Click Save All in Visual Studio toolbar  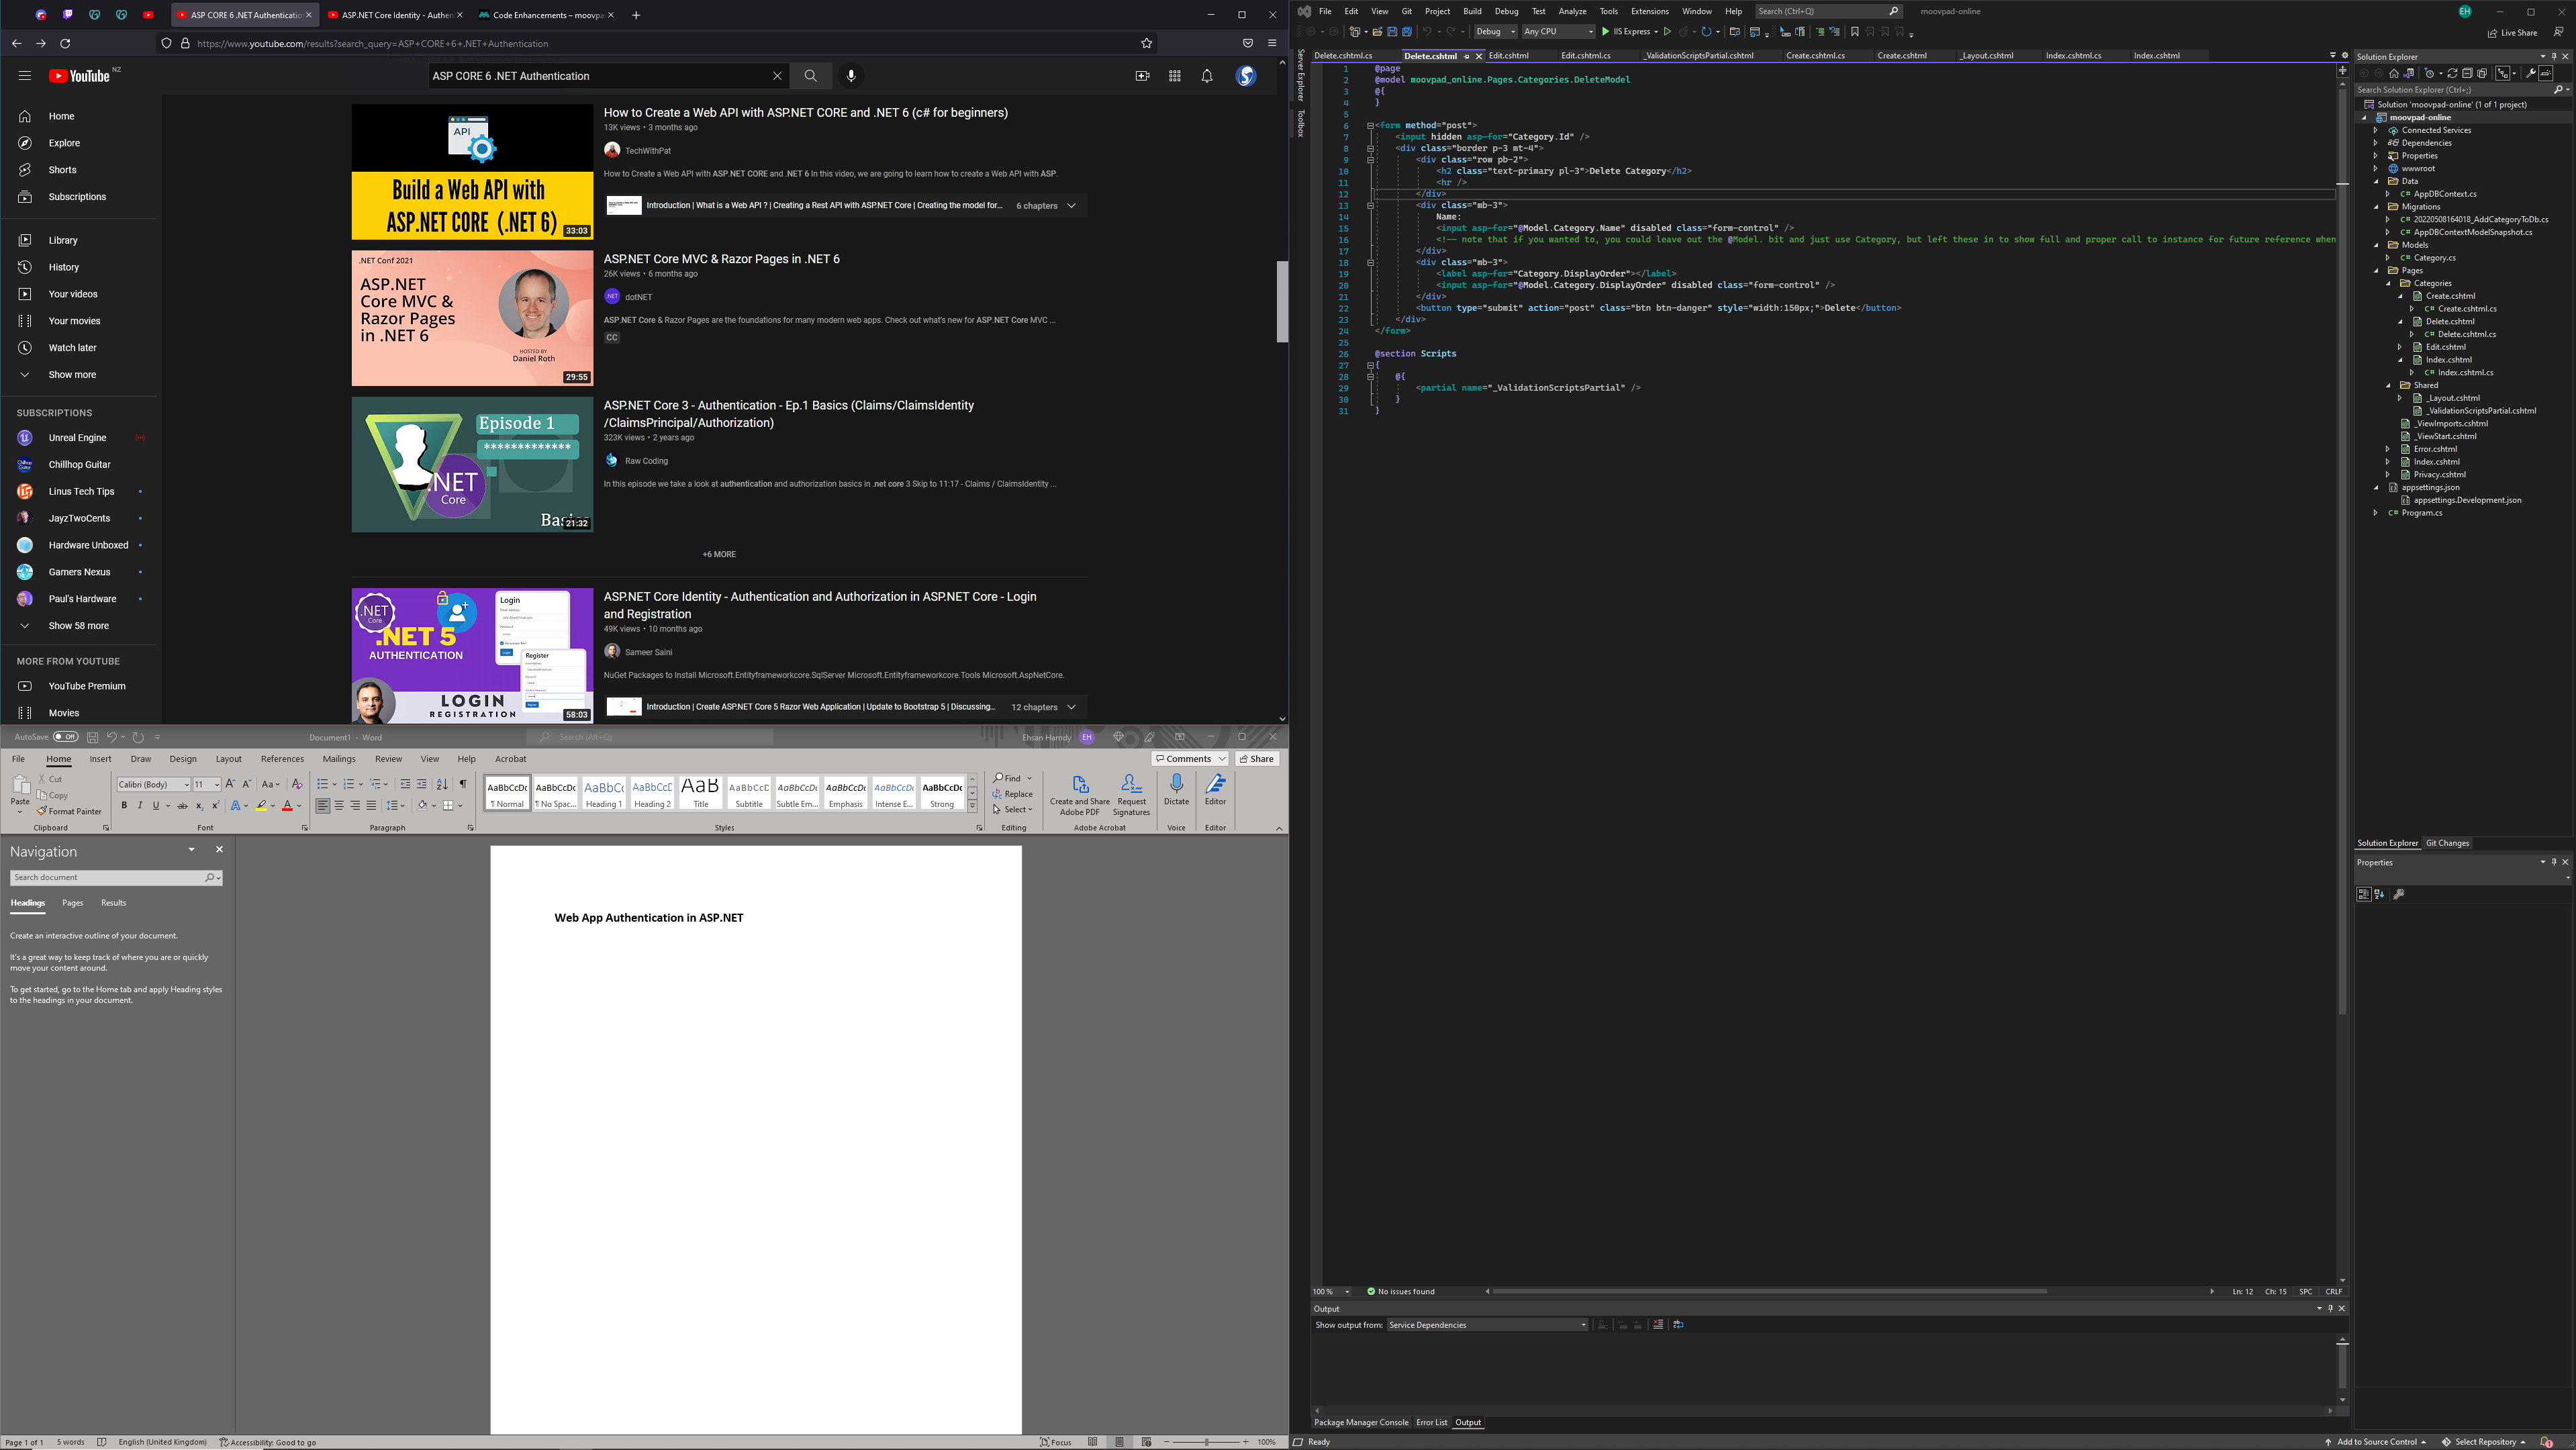(x=1406, y=32)
